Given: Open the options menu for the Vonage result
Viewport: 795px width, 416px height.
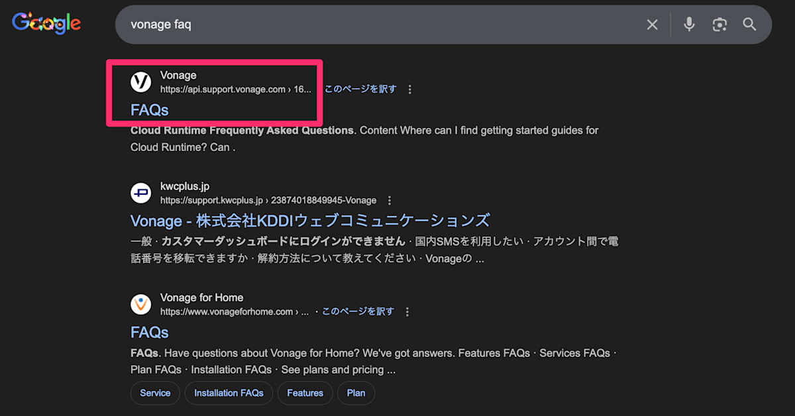Looking at the screenshot, I should pyautogui.click(x=409, y=88).
